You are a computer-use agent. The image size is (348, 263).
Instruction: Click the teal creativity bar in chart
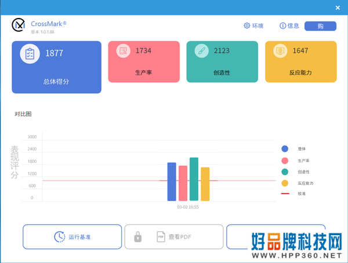tap(194, 179)
